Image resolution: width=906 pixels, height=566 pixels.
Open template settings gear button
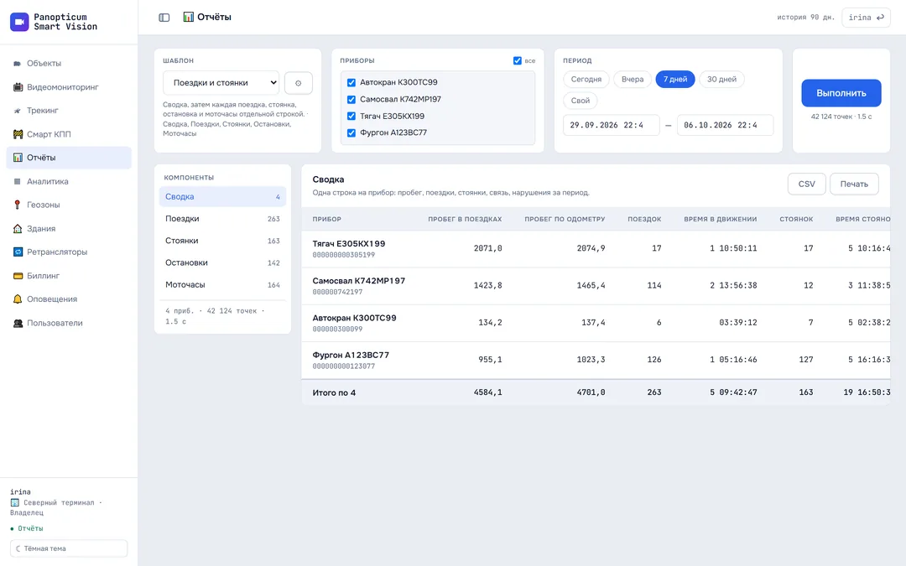tap(298, 83)
